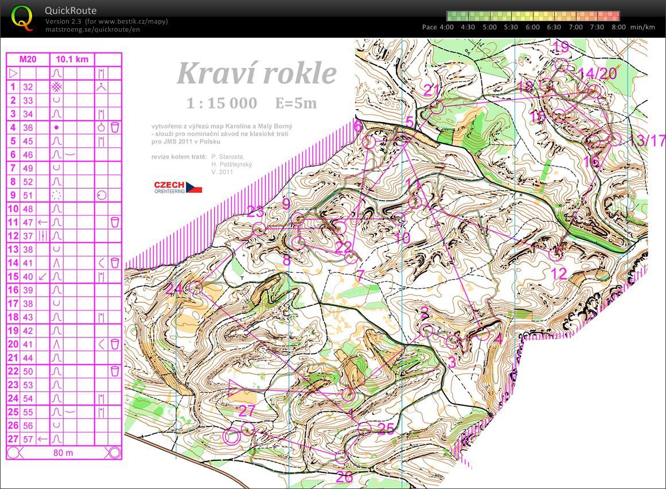
Task: Click the 14/20 control label on map
Action: click(x=597, y=74)
